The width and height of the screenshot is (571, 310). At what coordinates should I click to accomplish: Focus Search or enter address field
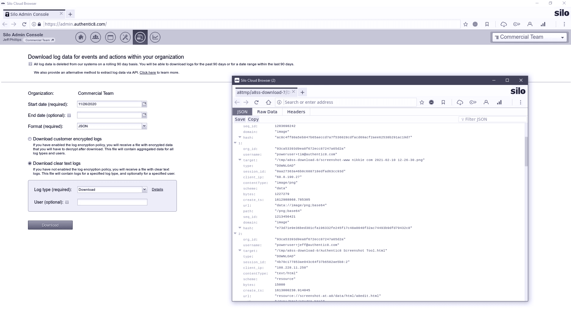pyautogui.click(x=350, y=102)
